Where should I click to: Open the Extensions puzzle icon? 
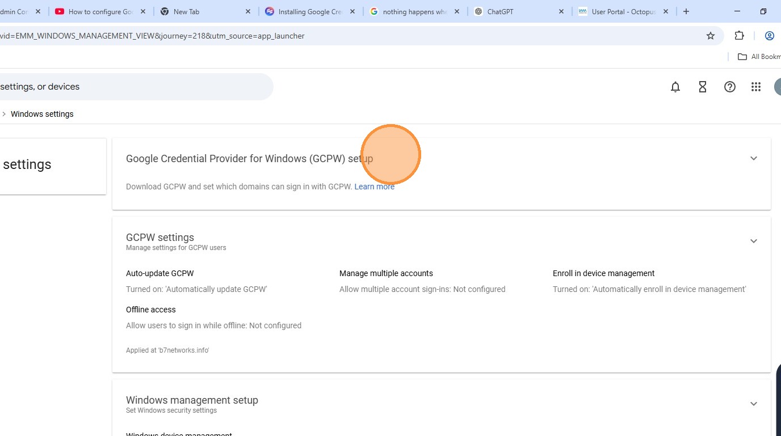tap(739, 36)
